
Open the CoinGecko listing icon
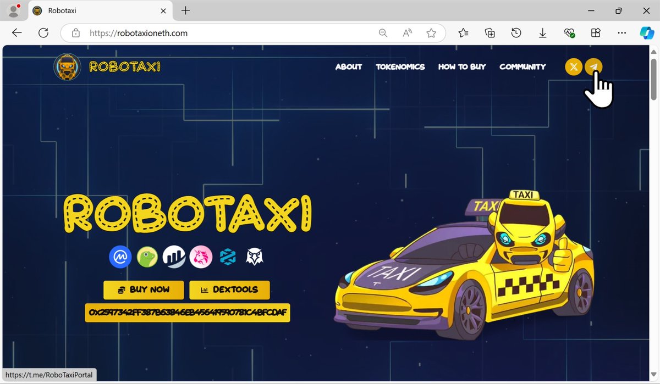tap(147, 257)
